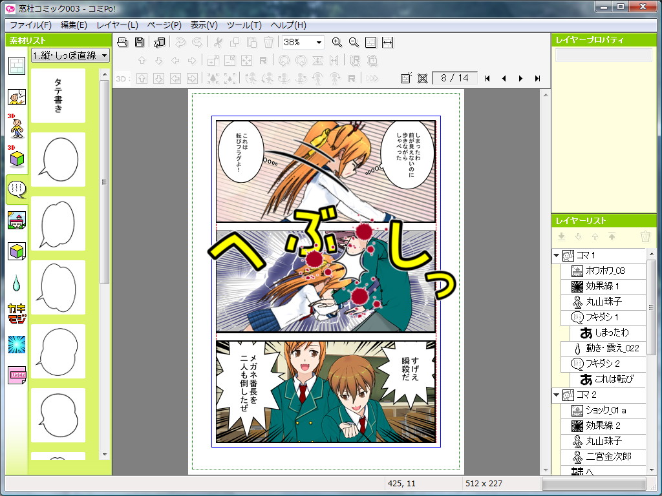
Task: Select the フキダシ 2 layer
Action: tap(603, 364)
